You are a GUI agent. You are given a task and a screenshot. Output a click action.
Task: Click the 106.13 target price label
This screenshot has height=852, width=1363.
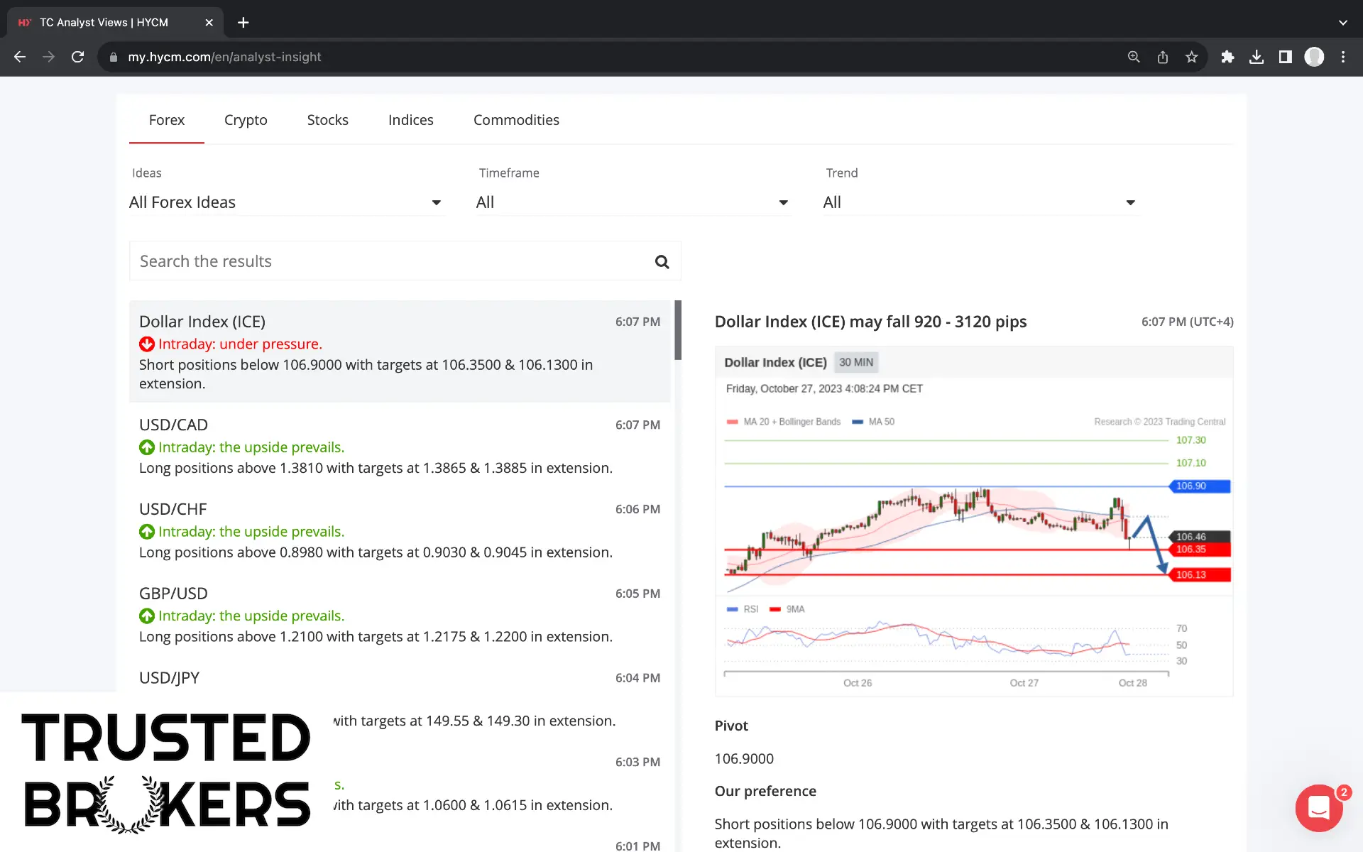click(x=1199, y=575)
